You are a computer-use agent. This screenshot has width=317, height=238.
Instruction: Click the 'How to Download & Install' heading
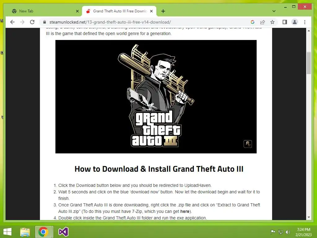[x=159, y=169]
